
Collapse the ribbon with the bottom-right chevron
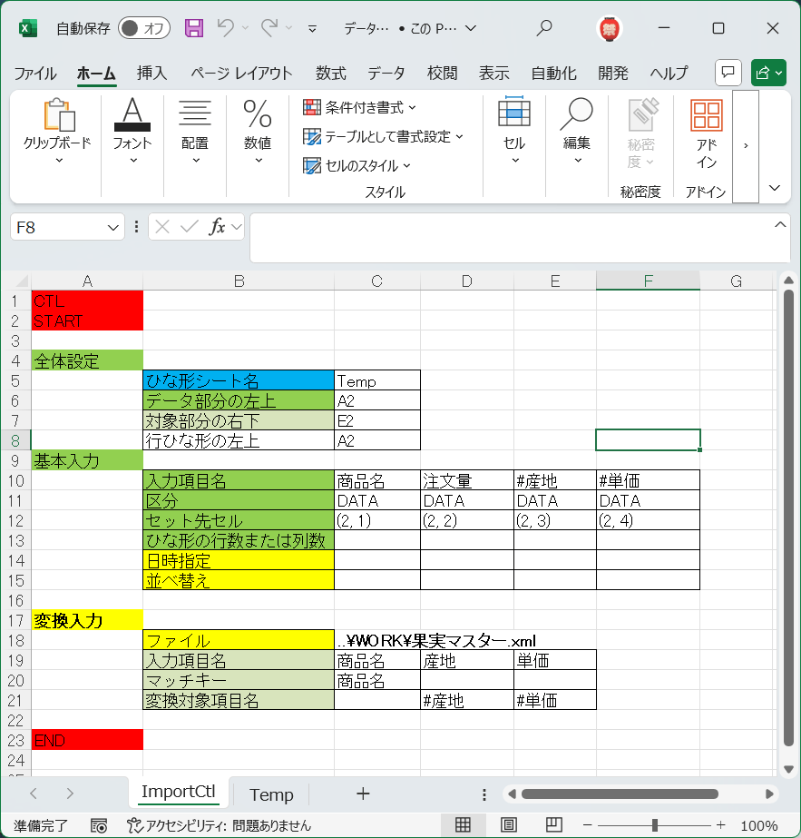(x=773, y=188)
